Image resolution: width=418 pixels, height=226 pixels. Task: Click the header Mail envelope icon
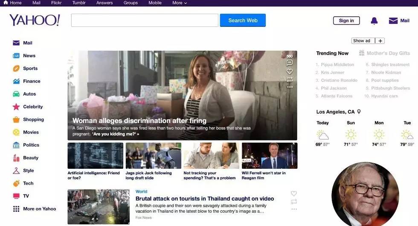[393, 21]
